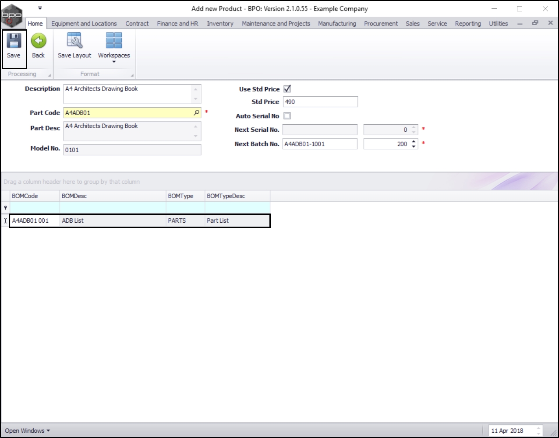The image size is (559, 438).
Task: Open the Open Windows dropdown
Action: [x=27, y=431]
